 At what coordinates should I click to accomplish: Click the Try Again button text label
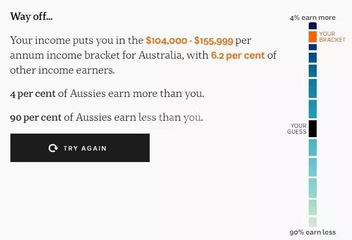click(x=85, y=148)
